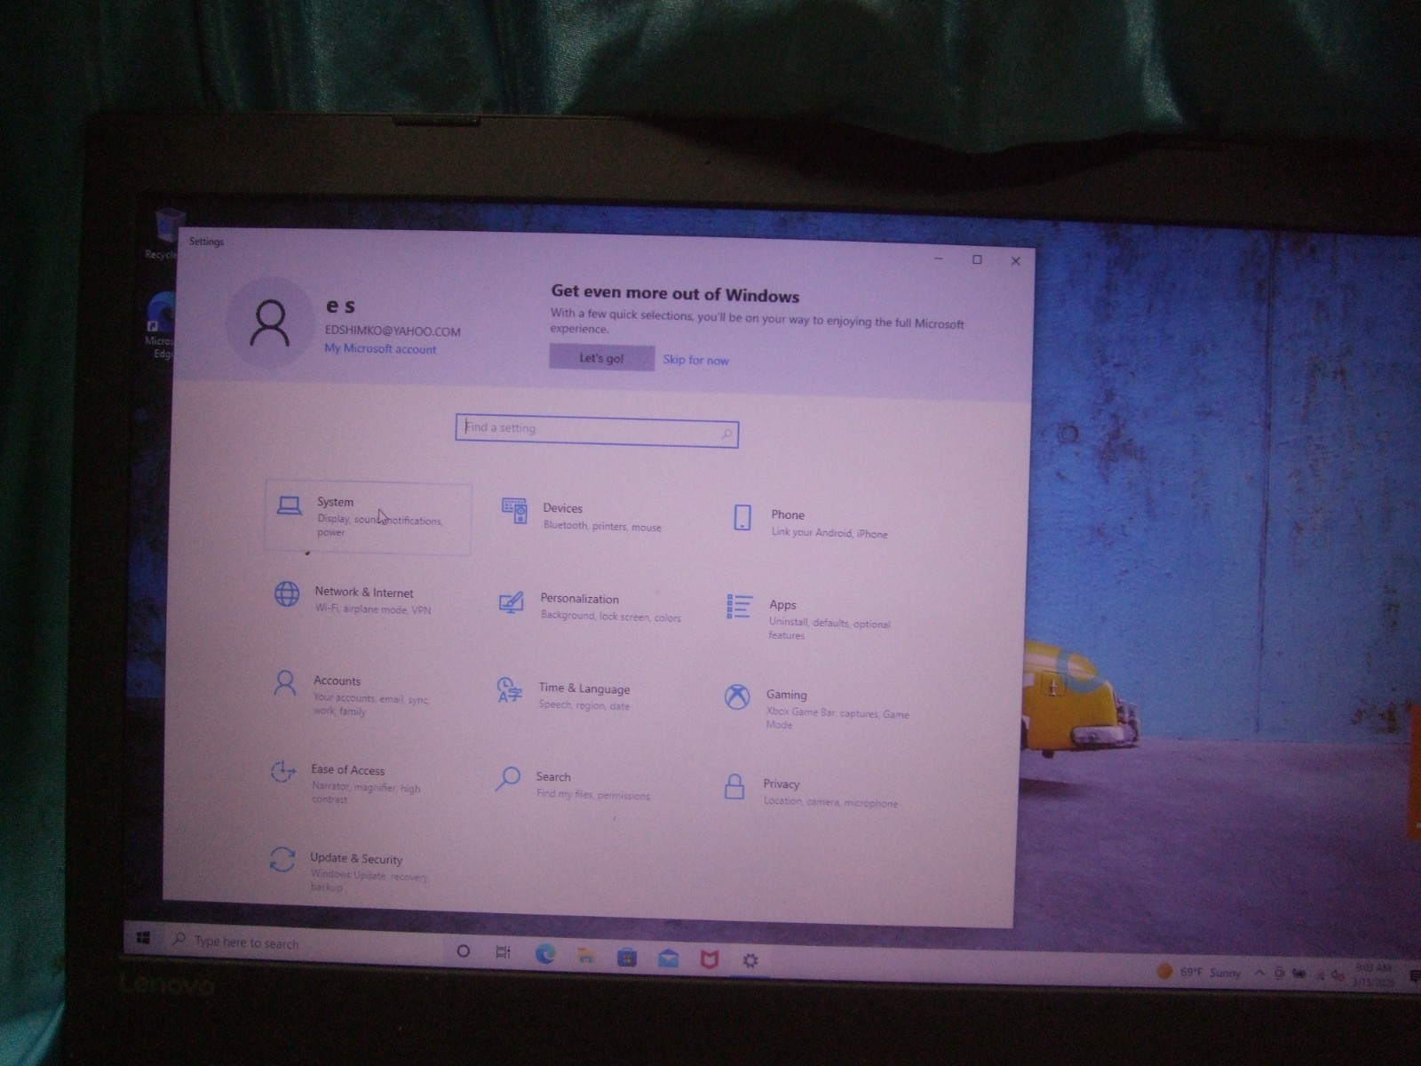Open File Explorer from taskbar
The height and width of the screenshot is (1066, 1421).
[x=586, y=956]
